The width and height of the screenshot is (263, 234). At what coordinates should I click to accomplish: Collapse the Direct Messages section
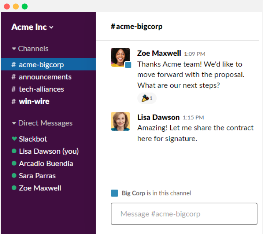(14, 123)
